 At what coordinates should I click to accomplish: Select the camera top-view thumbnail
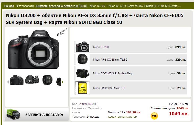[32, 79]
